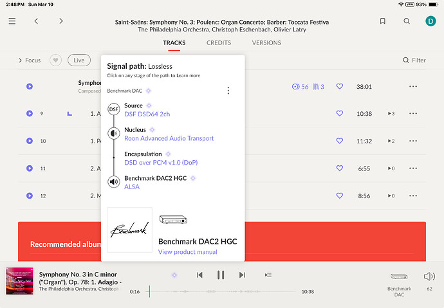Go back with the left arrow
Screen dimensions: 444x308
[36, 21]
